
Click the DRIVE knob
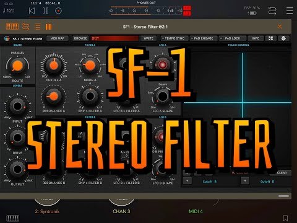pos(17,138)
